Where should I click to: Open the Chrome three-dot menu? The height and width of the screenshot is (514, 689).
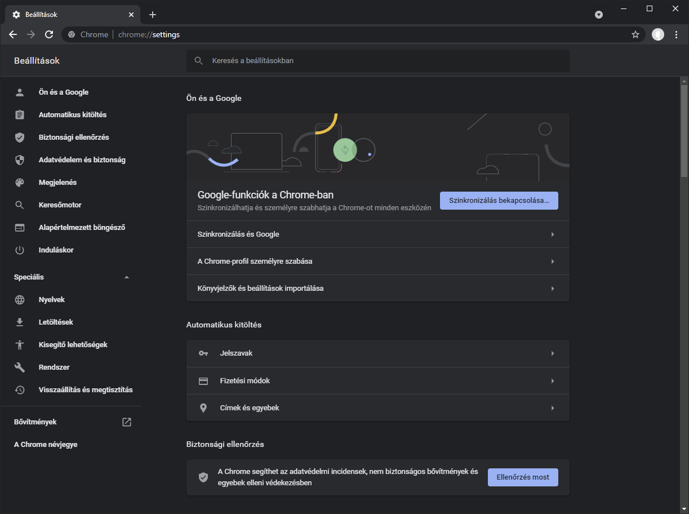tap(677, 34)
